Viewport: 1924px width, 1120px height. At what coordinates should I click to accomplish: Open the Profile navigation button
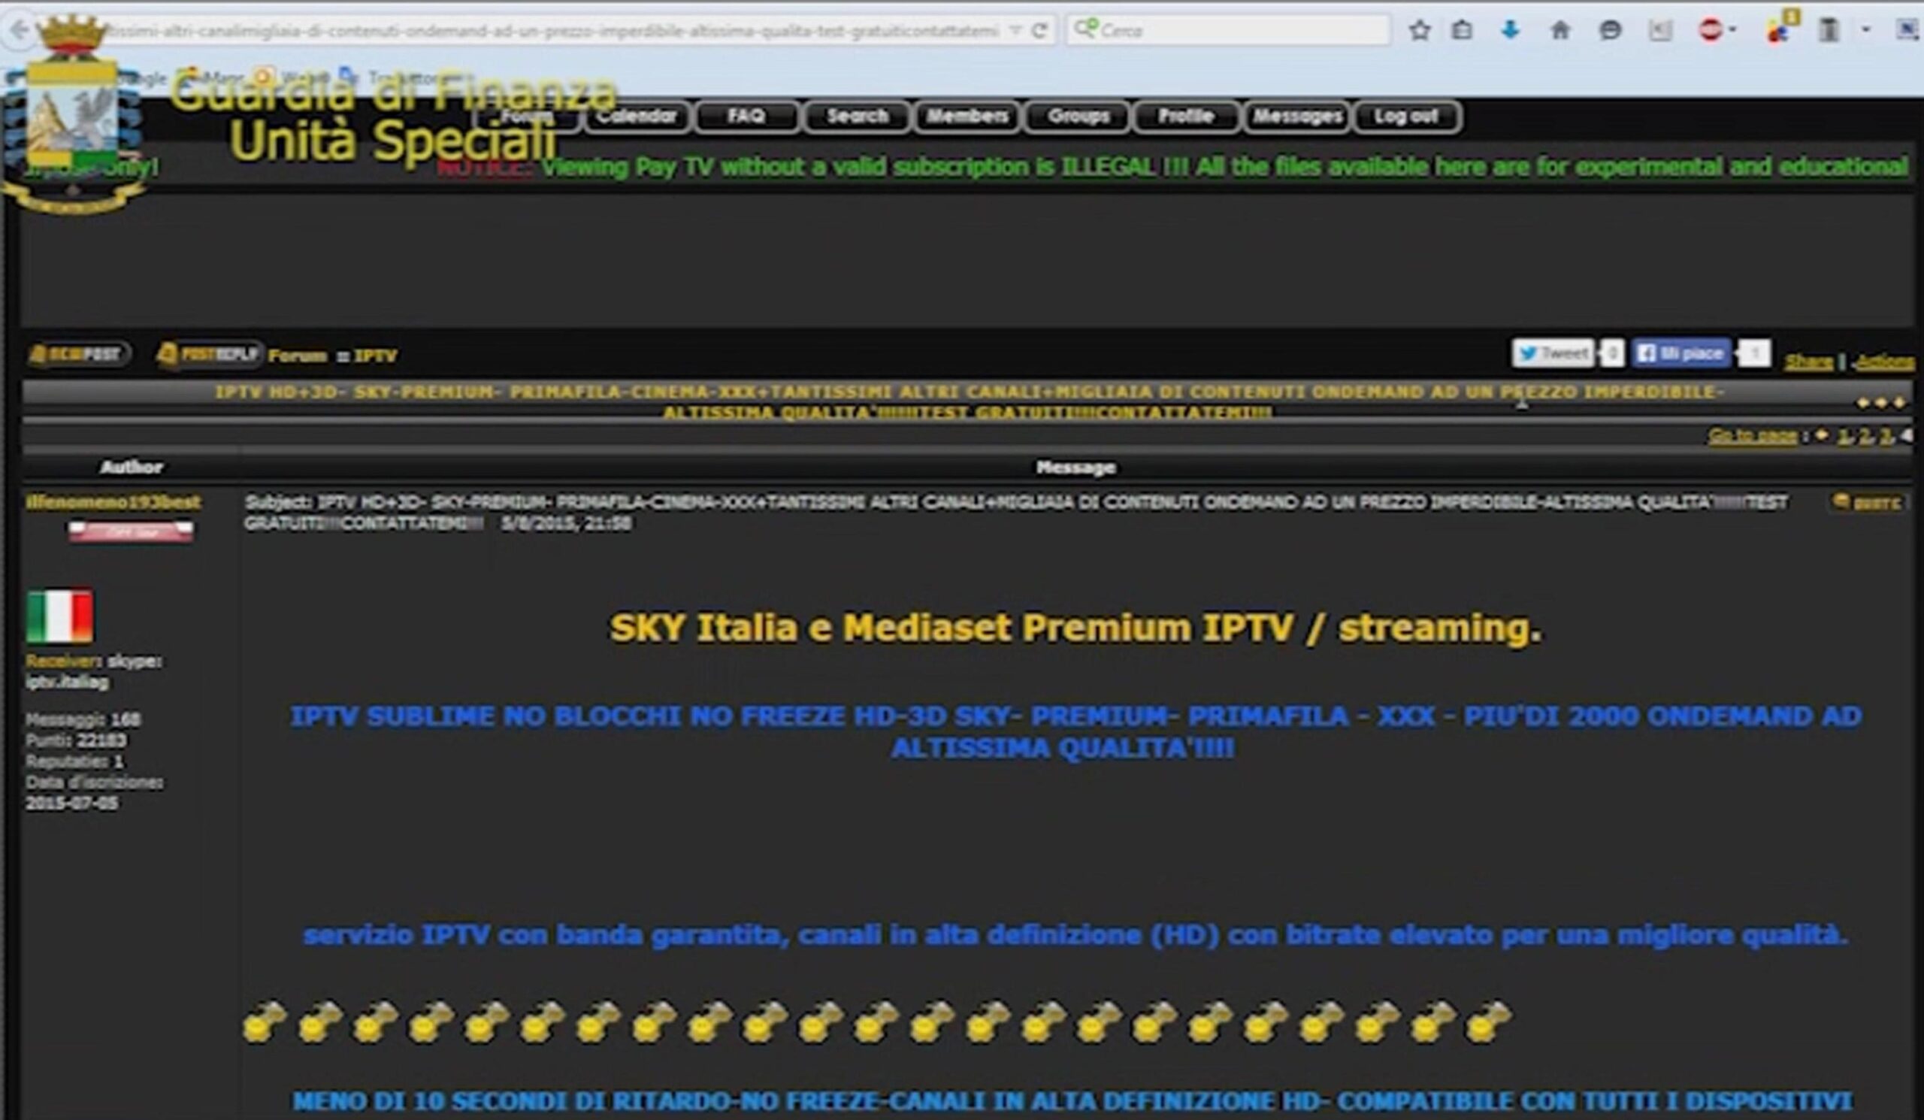pyautogui.click(x=1186, y=117)
